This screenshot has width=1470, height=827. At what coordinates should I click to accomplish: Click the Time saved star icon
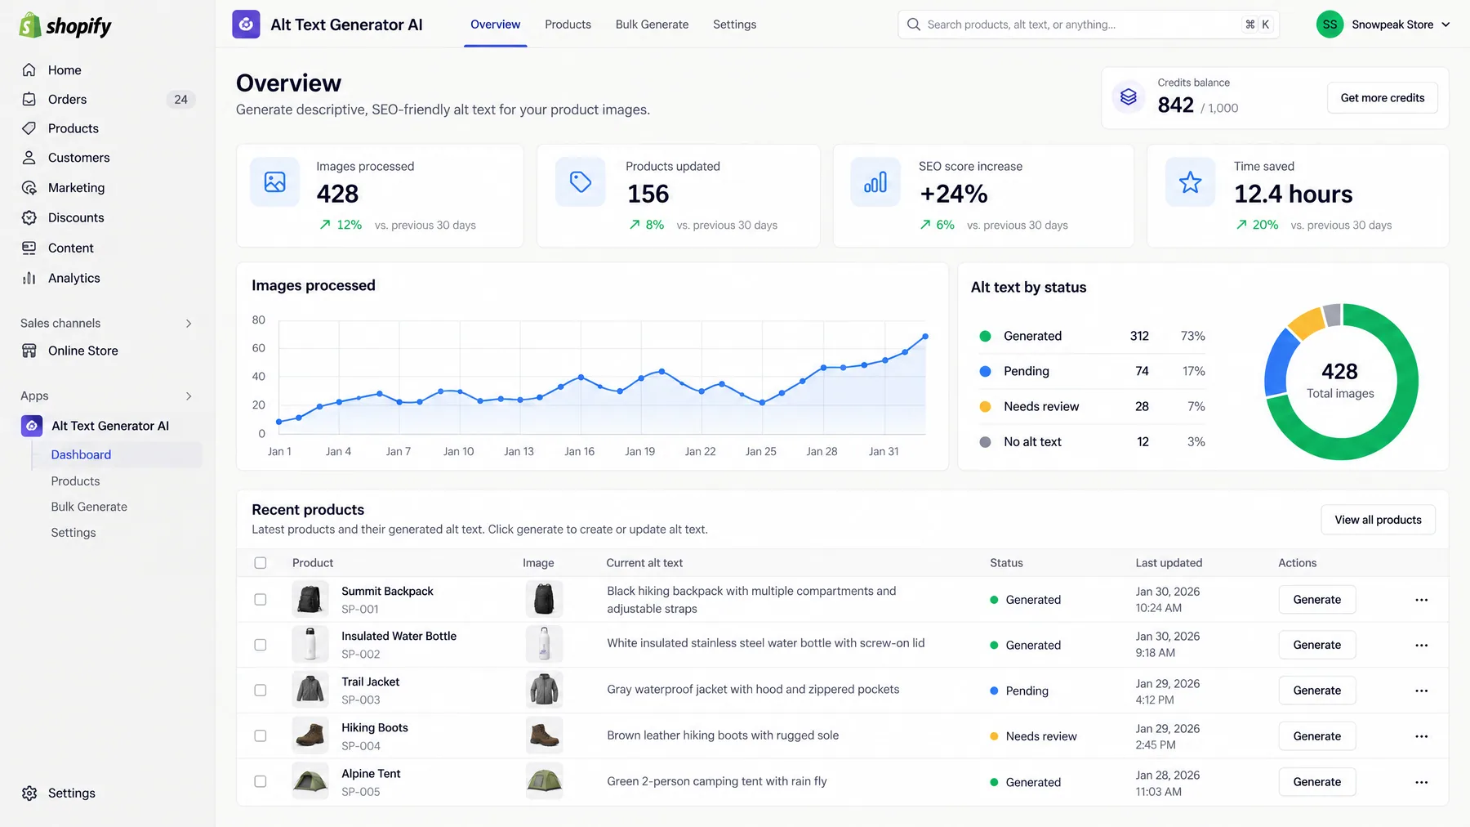1191,181
